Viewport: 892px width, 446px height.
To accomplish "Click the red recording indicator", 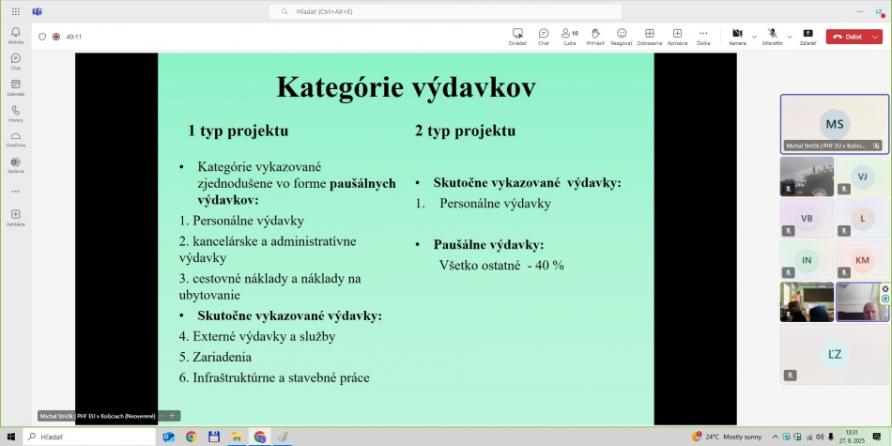I will (56, 37).
